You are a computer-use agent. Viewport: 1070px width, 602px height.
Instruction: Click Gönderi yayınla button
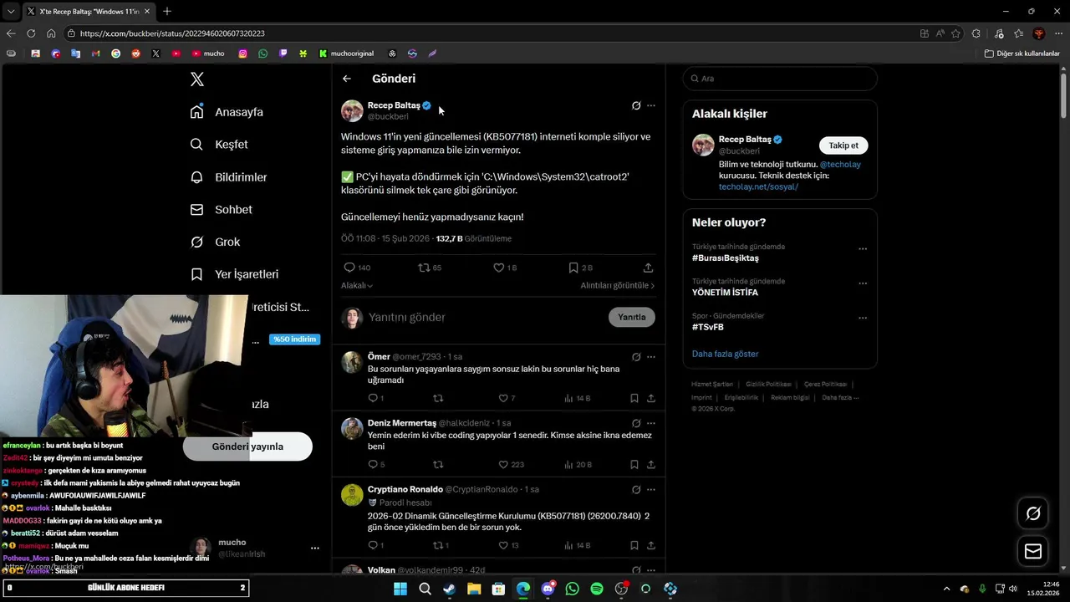click(x=247, y=446)
